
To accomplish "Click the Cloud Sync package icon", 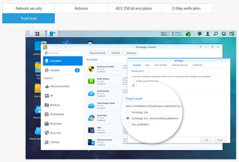I will pyautogui.click(x=91, y=118).
